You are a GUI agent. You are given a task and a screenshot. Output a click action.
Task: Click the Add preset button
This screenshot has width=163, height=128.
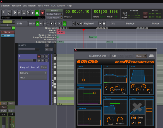click(114, 56)
